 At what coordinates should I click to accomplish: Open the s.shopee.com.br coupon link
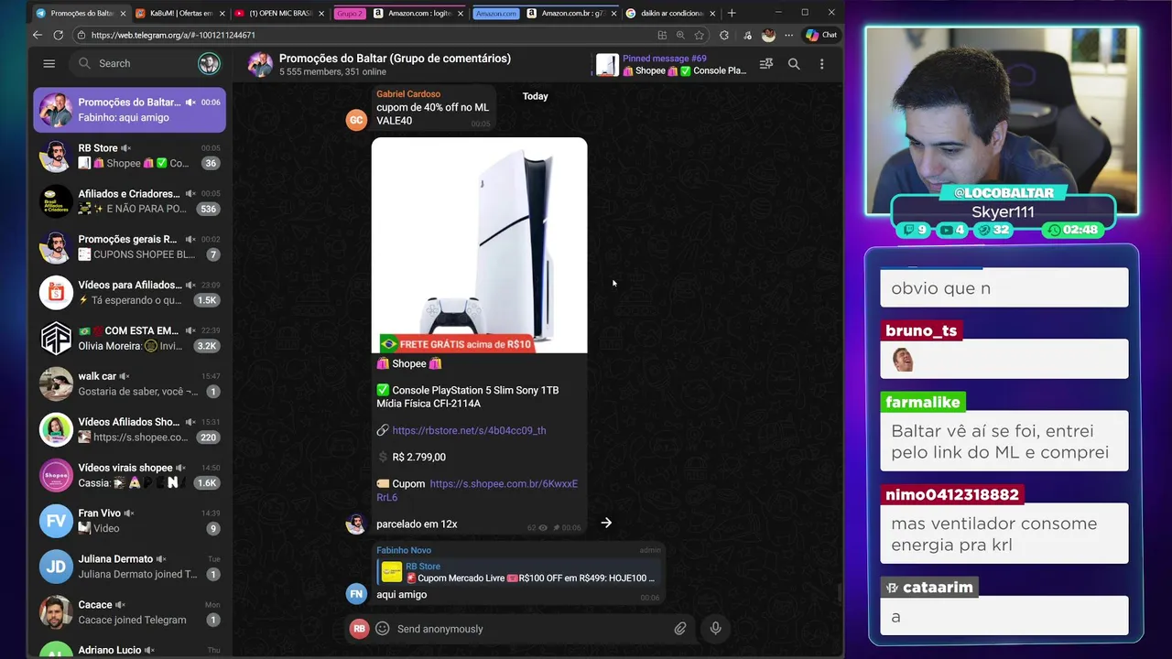pyautogui.click(x=477, y=491)
